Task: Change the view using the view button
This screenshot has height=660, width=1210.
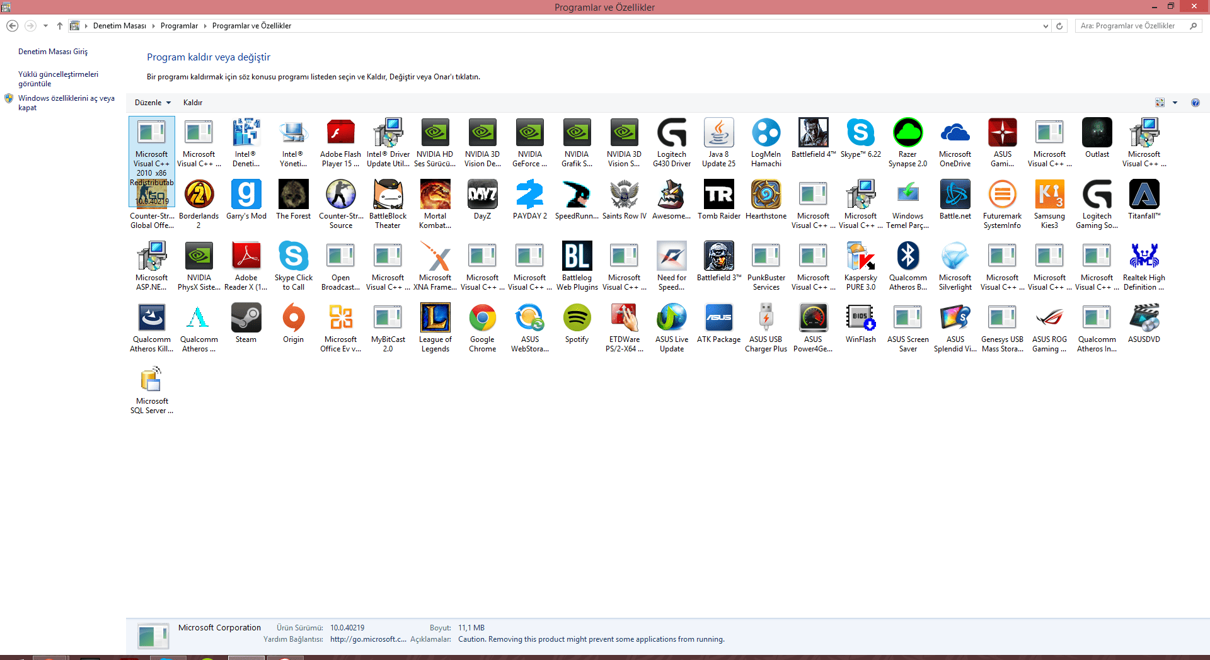Action: click(1160, 103)
